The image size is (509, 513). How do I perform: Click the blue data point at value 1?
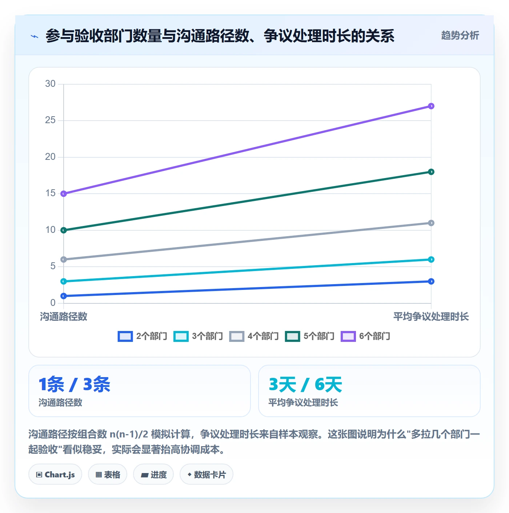point(64,296)
